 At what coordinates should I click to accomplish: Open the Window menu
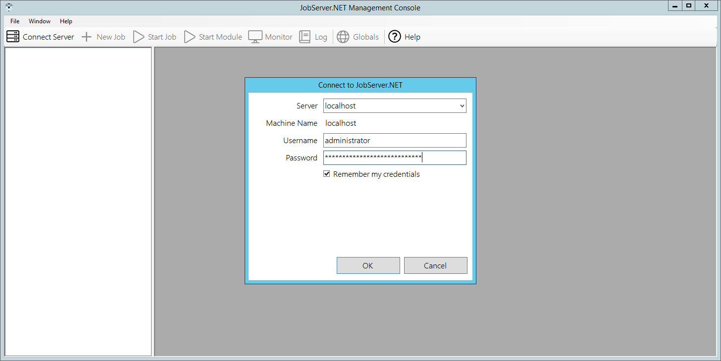(x=40, y=21)
